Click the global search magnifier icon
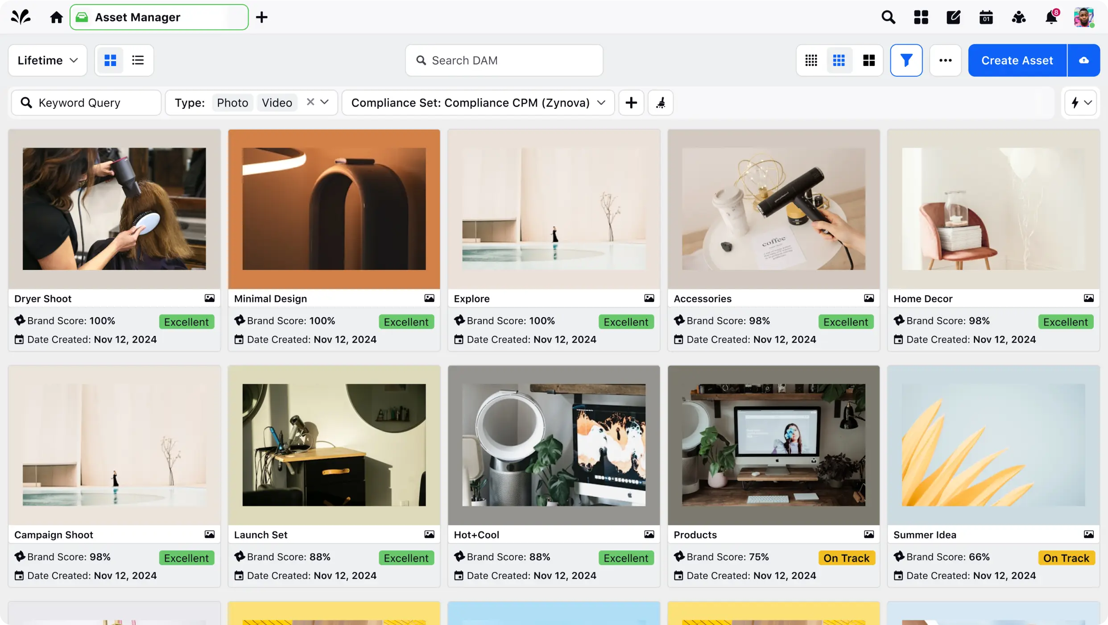The width and height of the screenshot is (1108, 625). [888, 17]
